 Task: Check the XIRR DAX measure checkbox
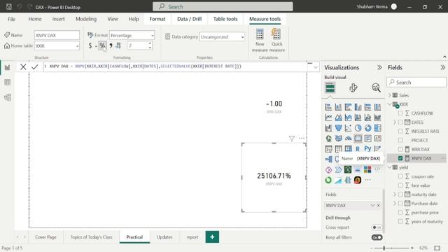click(400, 149)
